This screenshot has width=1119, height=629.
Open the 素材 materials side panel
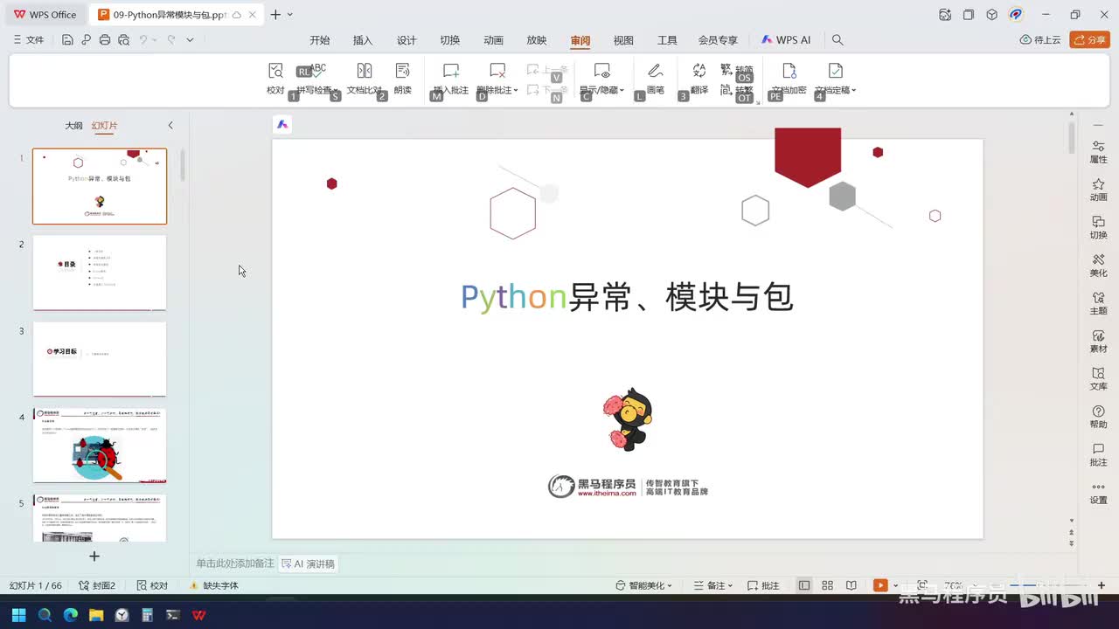click(x=1098, y=341)
